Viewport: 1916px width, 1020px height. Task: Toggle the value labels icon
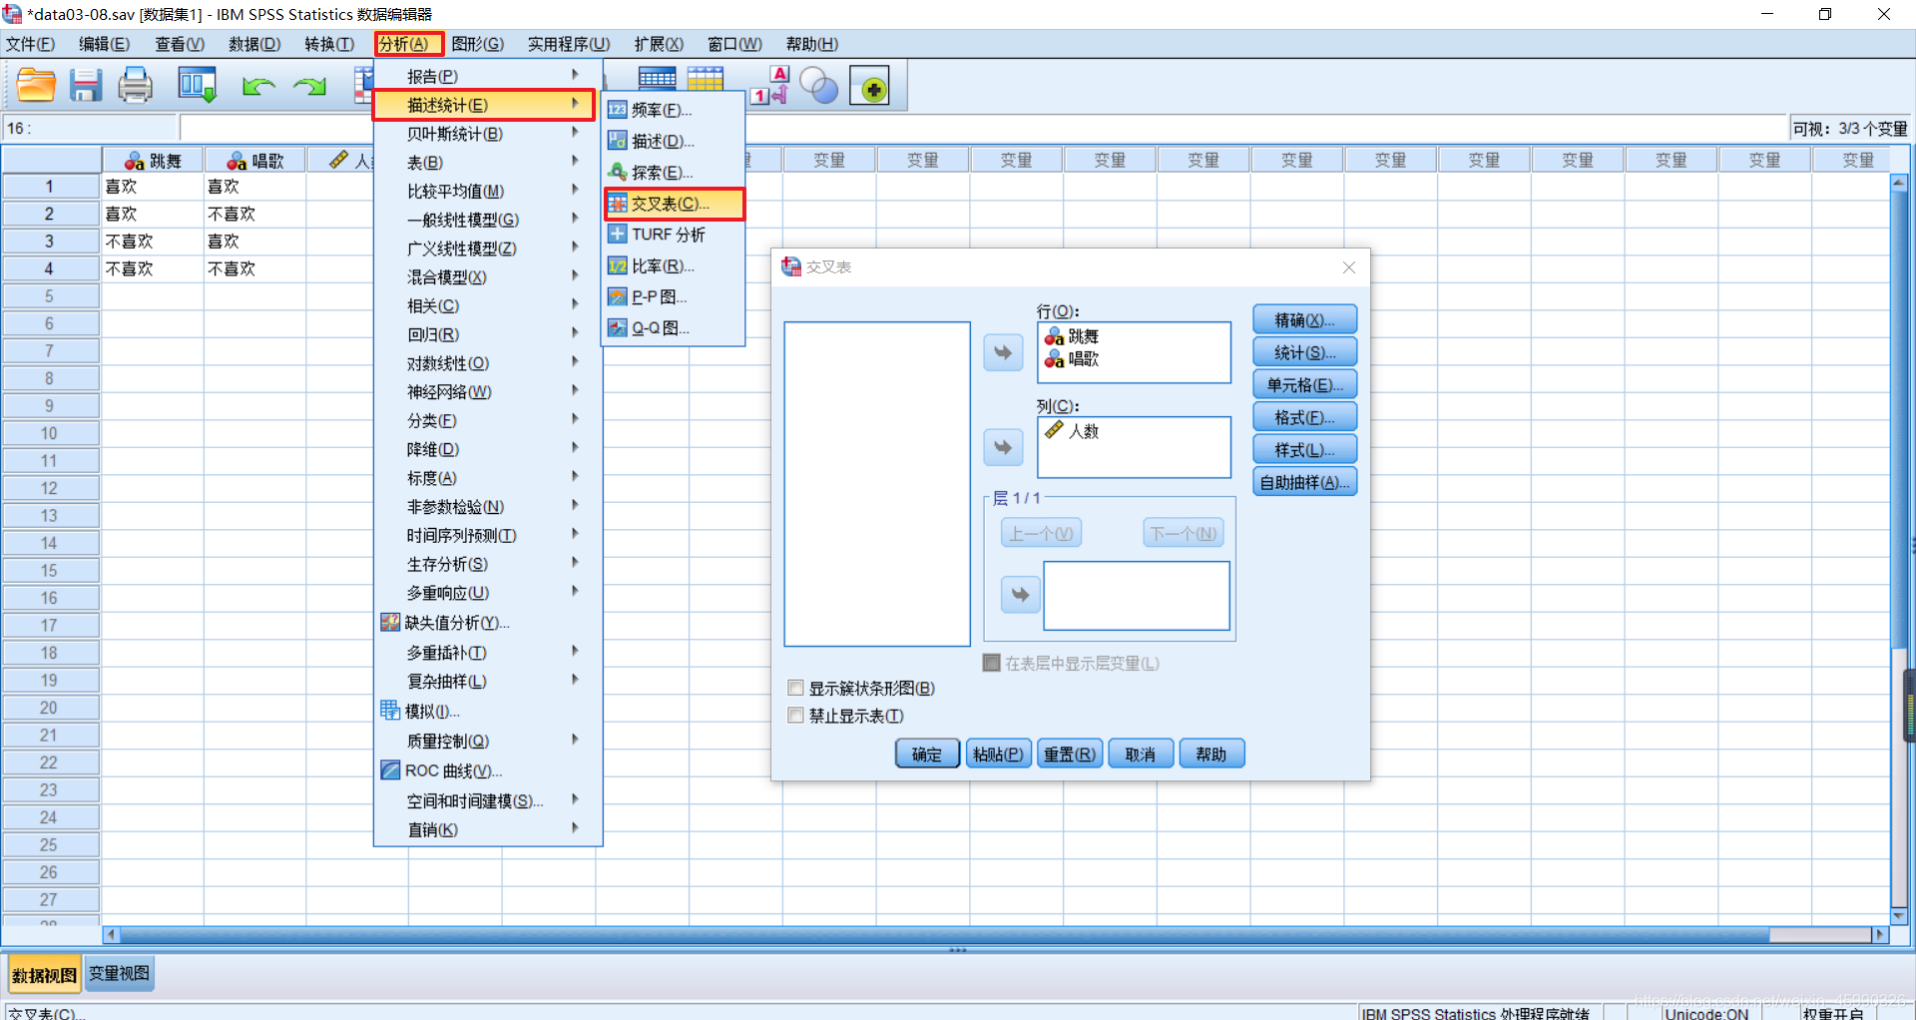point(770,86)
